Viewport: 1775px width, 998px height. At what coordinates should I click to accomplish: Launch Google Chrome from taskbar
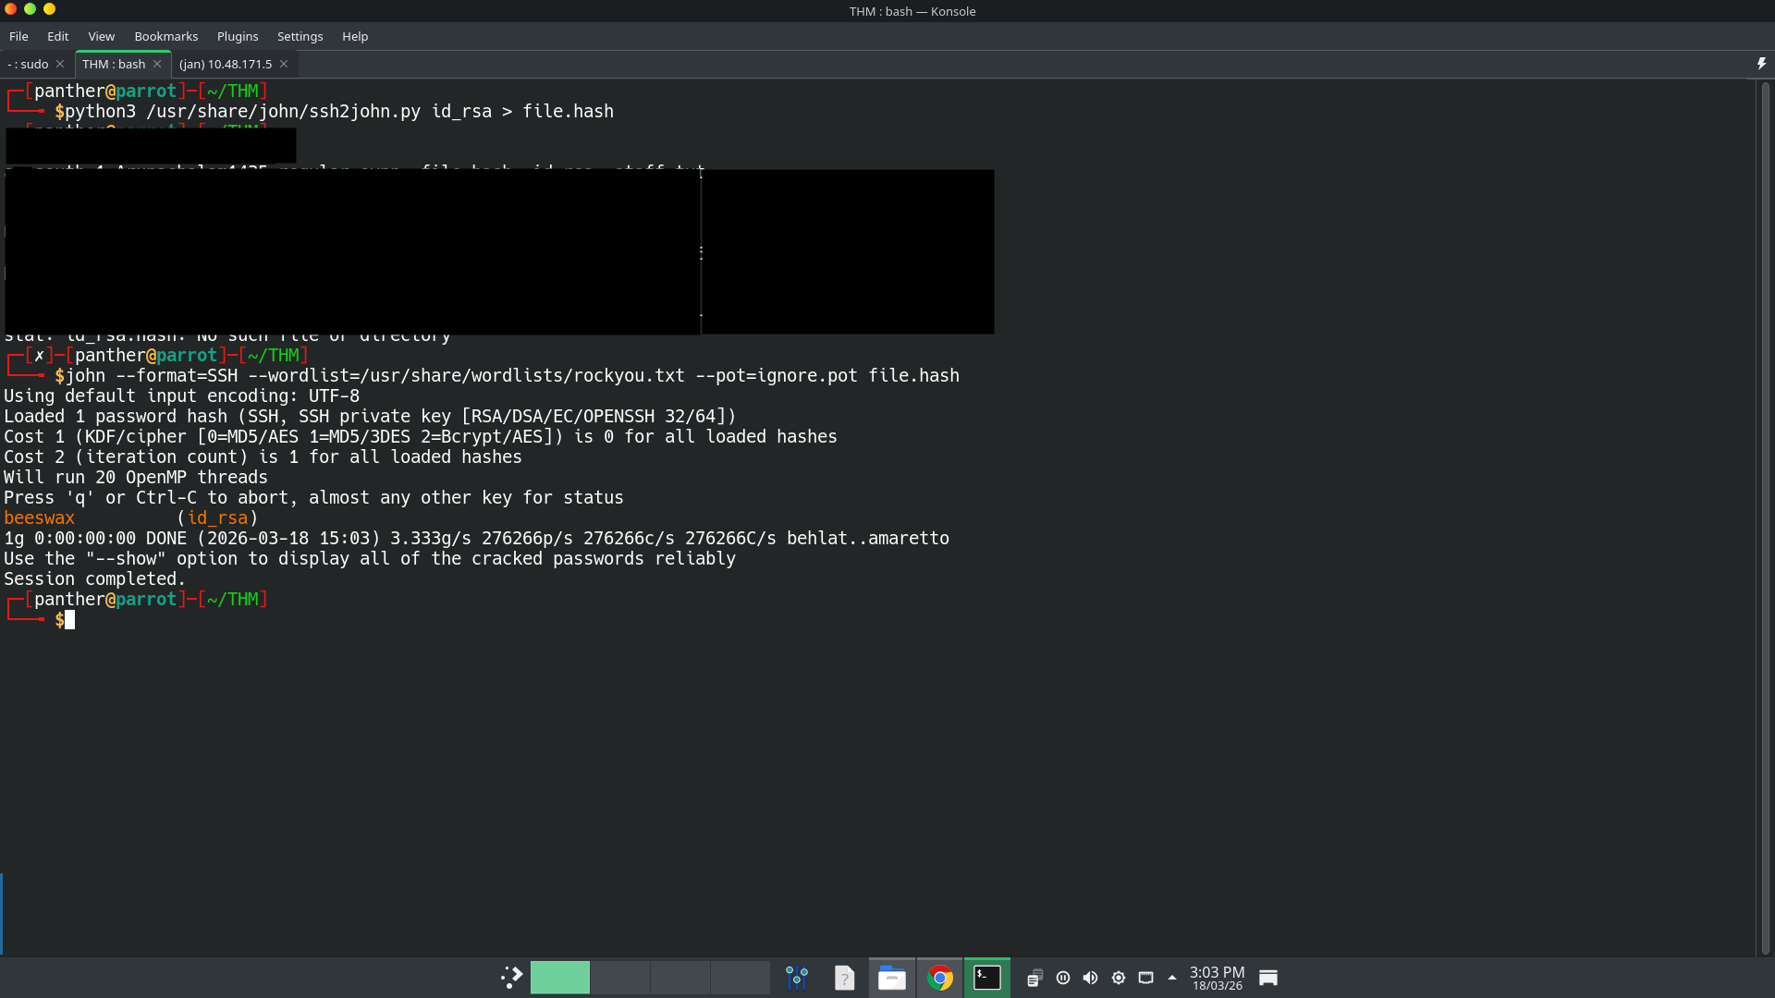click(x=940, y=978)
